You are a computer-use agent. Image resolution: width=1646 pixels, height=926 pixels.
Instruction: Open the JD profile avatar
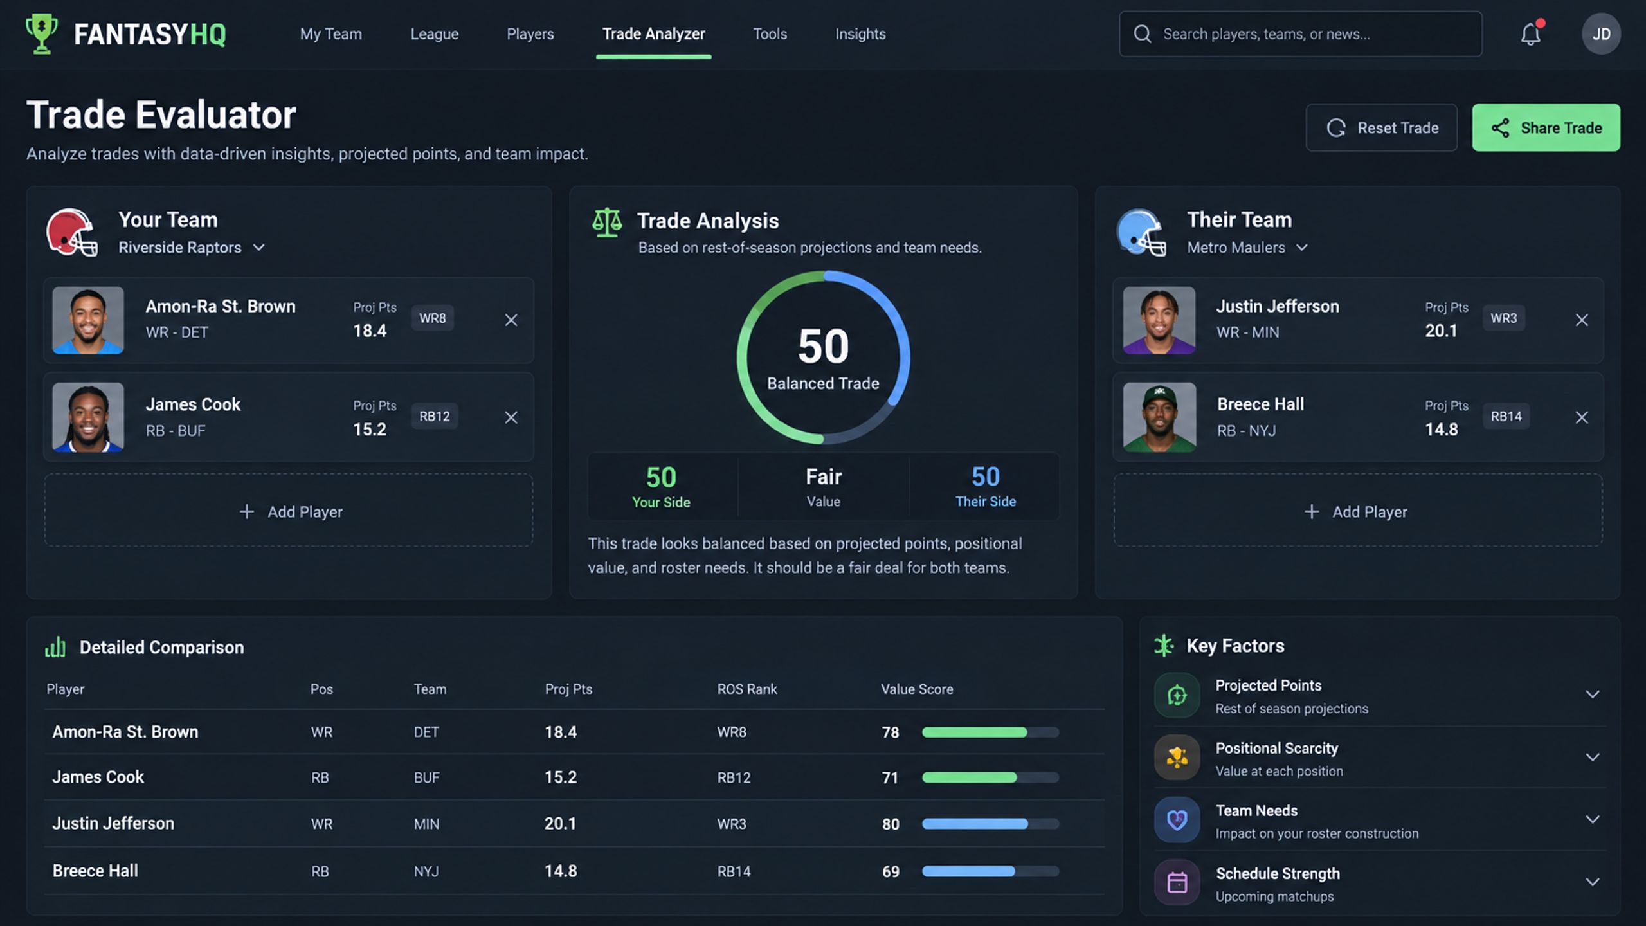click(x=1601, y=34)
